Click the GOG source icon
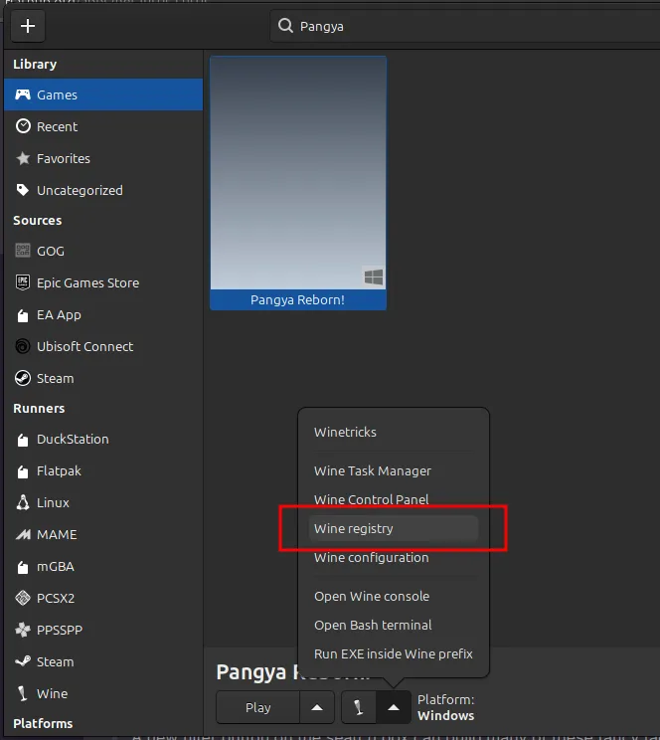Image resolution: width=660 pixels, height=740 pixels. click(23, 250)
